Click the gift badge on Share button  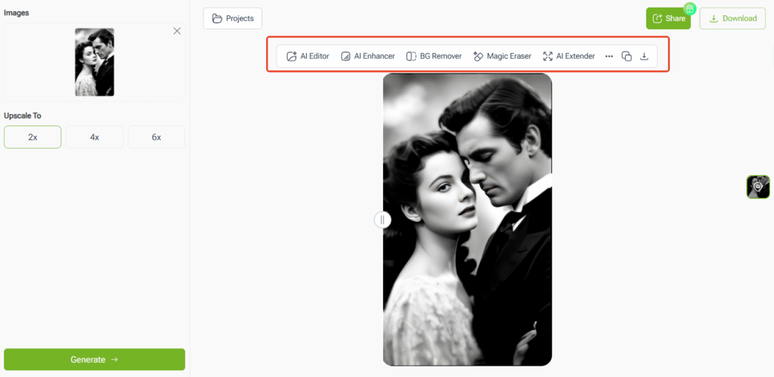tap(689, 8)
